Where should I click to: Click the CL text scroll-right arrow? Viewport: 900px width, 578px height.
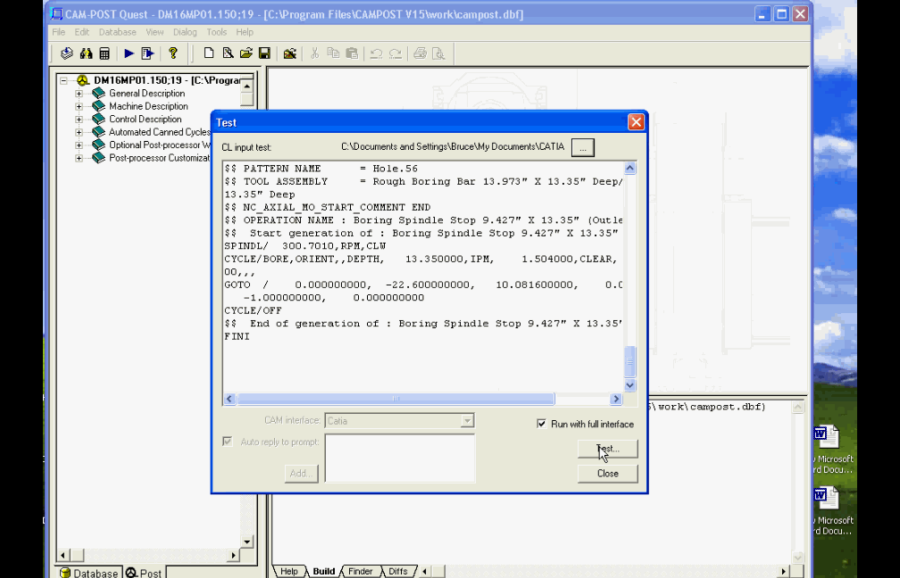click(x=616, y=399)
